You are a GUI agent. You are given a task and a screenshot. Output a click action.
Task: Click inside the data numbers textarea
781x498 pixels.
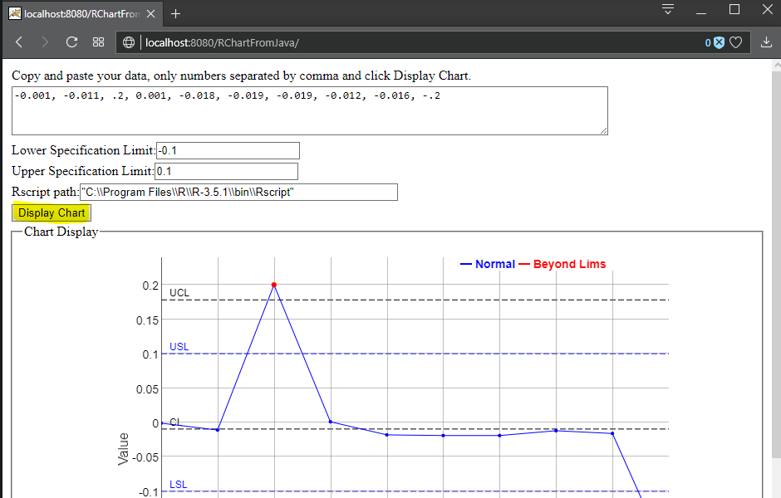click(x=310, y=110)
